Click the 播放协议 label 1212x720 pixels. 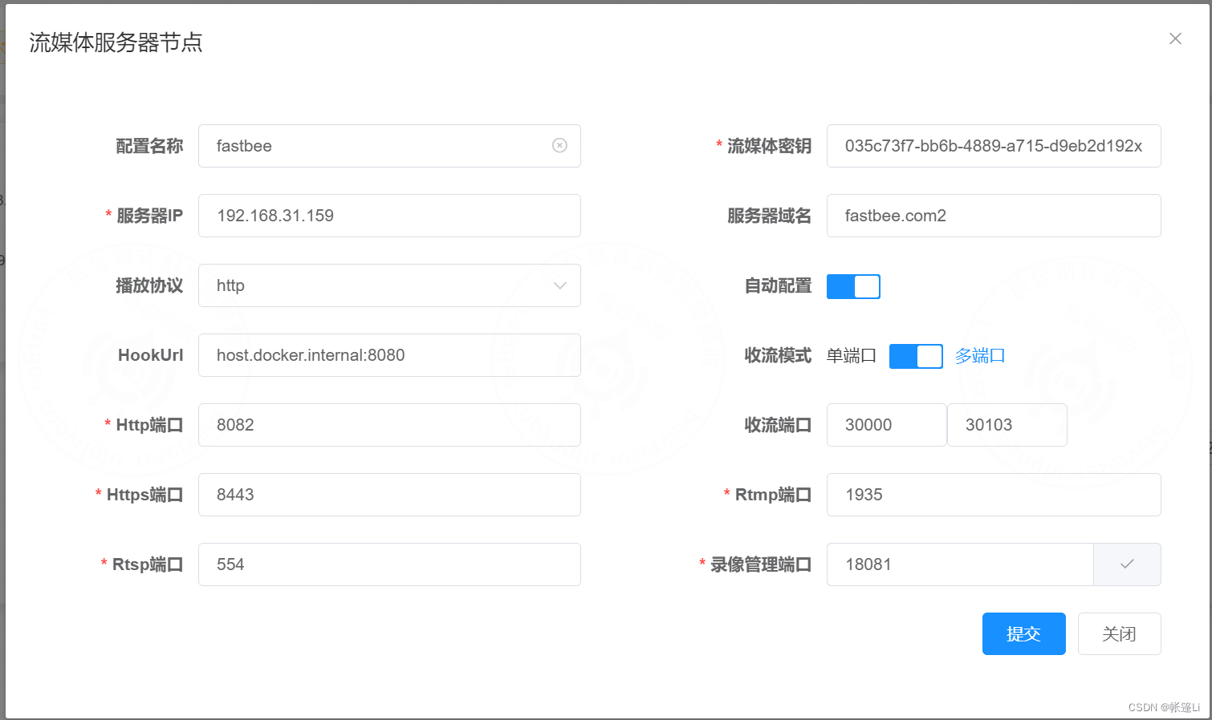pos(149,285)
